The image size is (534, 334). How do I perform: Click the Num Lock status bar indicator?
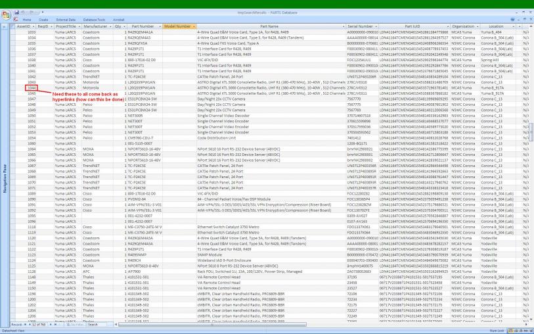[497, 331]
